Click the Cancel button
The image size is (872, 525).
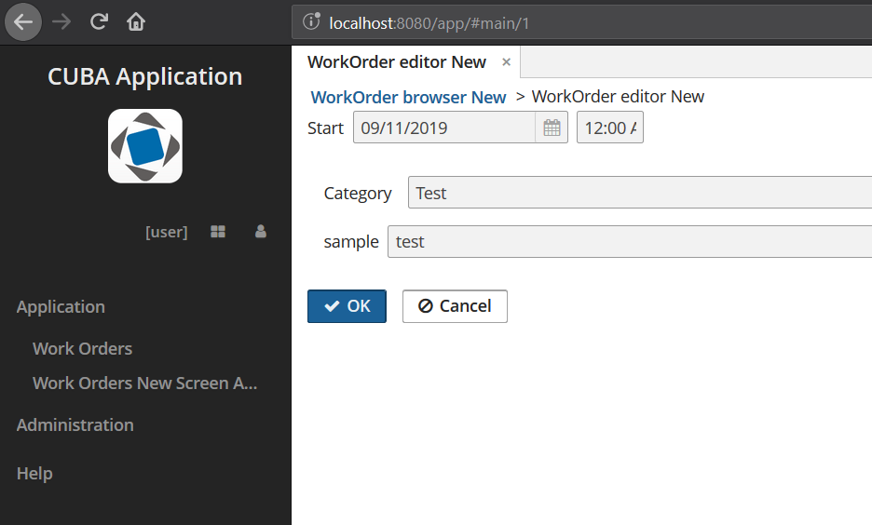tap(455, 306)
